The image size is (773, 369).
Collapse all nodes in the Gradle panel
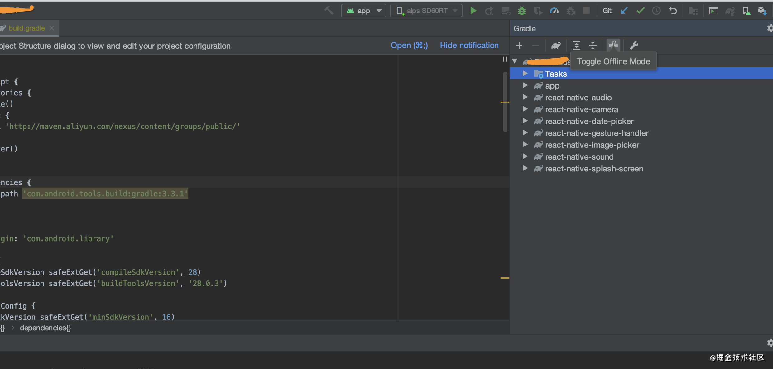pyautogui.click(x=593, y=46)
